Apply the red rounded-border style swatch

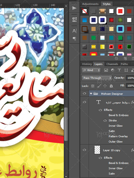click(120, 11)
